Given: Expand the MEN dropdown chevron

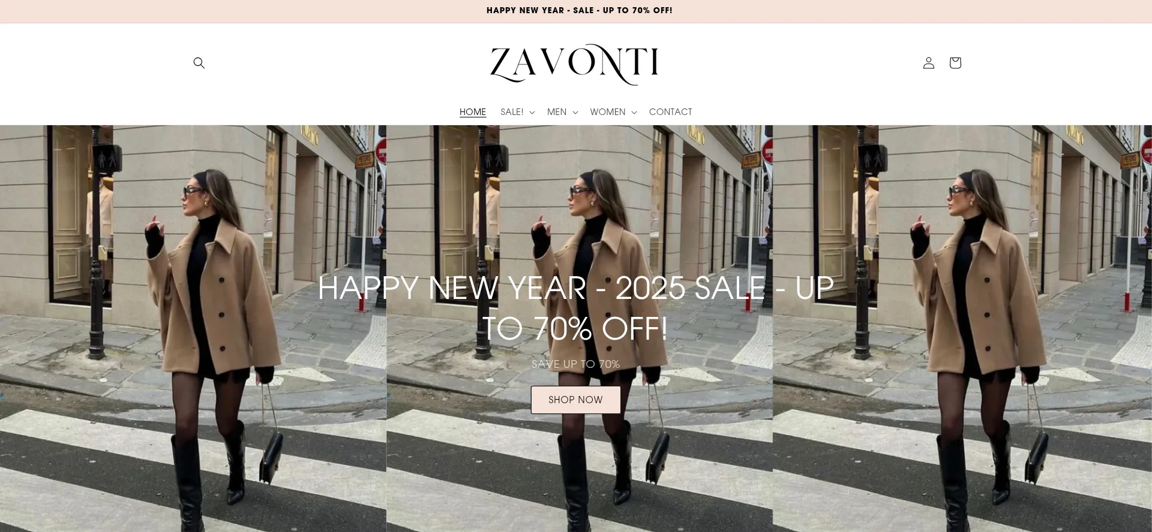Looking at the screenshot, I should pyautogui.click(x=575, y=113).
